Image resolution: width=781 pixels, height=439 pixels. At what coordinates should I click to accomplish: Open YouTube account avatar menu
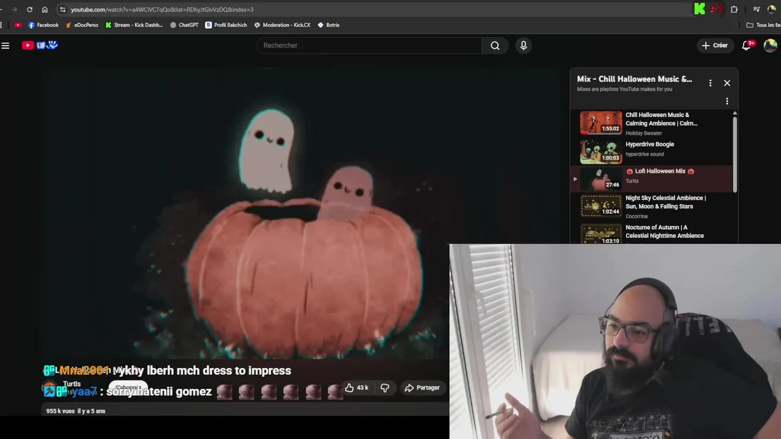coord(770,45)
